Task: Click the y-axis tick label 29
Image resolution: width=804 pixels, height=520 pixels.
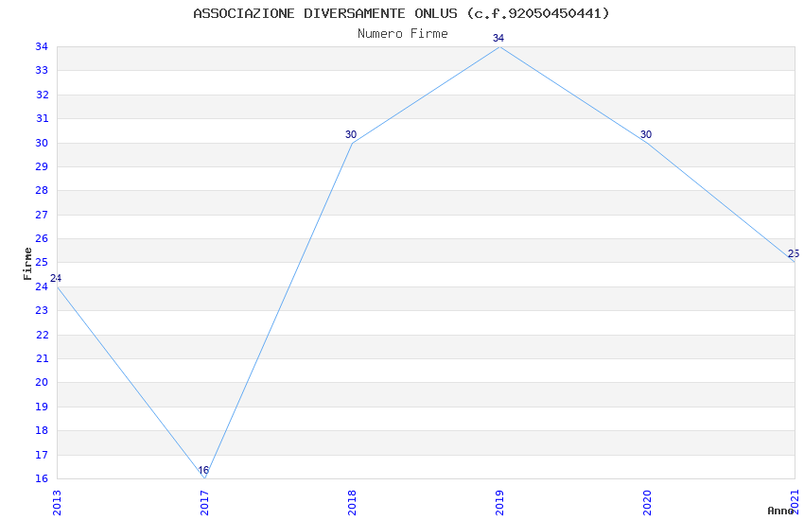Action: (42, 166)
